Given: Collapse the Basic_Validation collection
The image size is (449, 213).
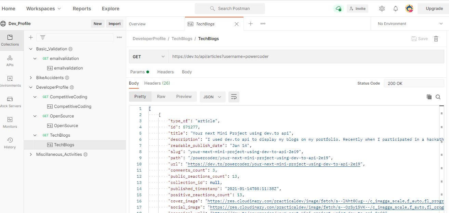Looking at the screenshot, I should (x=31, y=49).
